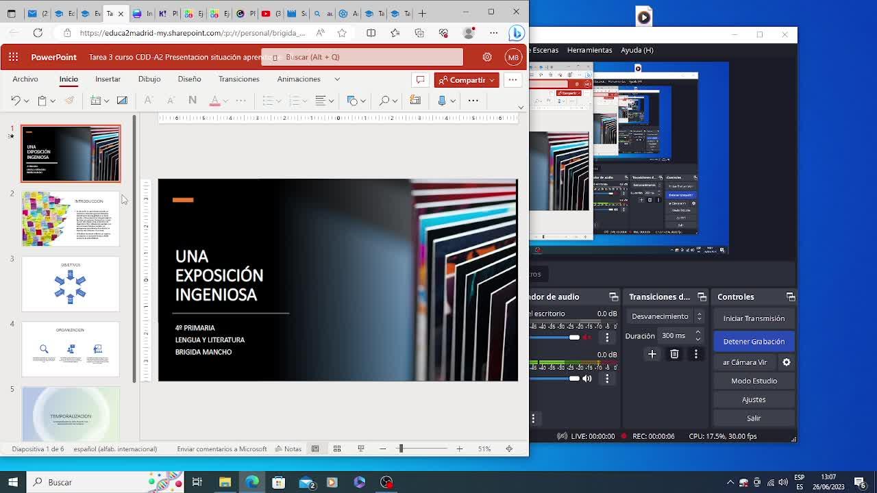This screenshot has height=493, width=877.
Task: Click the Modo Estudio button
Action: 754,381
